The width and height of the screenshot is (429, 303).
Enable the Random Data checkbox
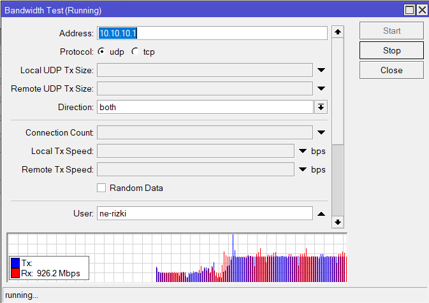click(101, 188)
